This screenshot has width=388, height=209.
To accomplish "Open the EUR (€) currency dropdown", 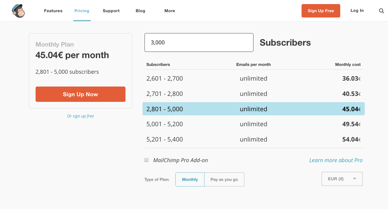I will click(342, 179).
